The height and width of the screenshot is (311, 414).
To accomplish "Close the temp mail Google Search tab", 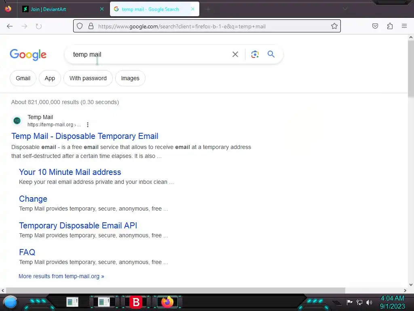I will click(193, 9).
